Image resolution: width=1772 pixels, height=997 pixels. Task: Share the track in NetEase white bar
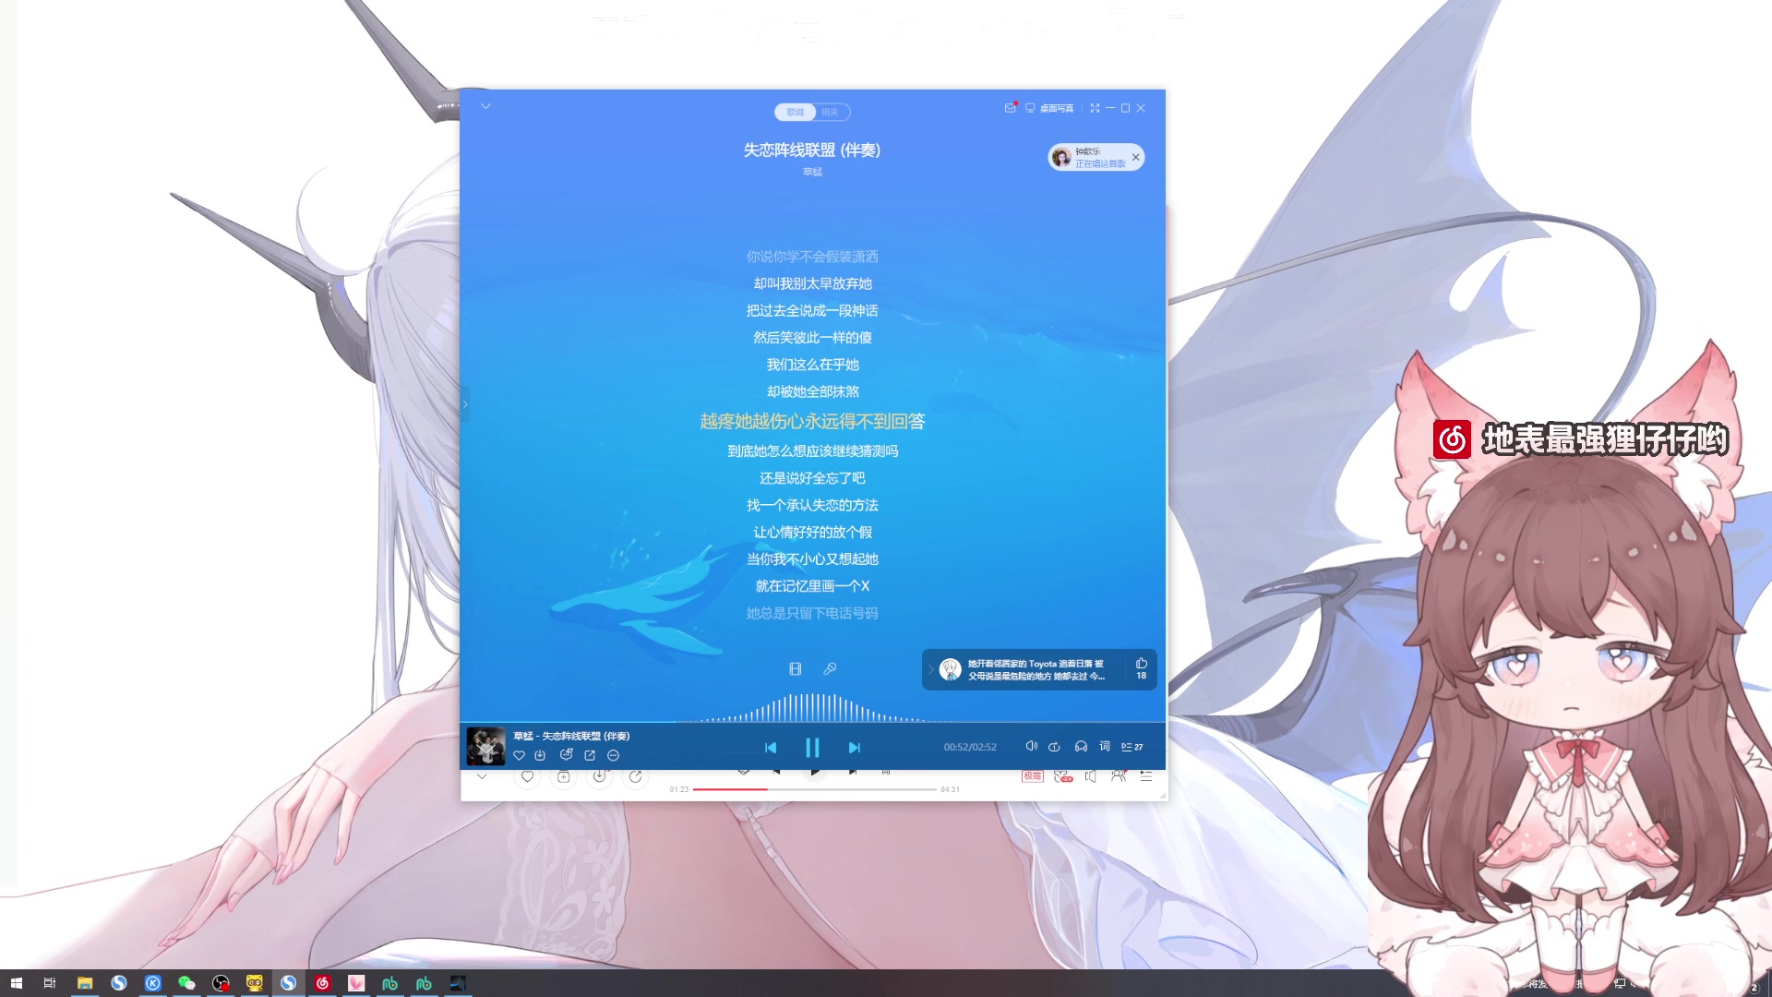pos(635,776)
